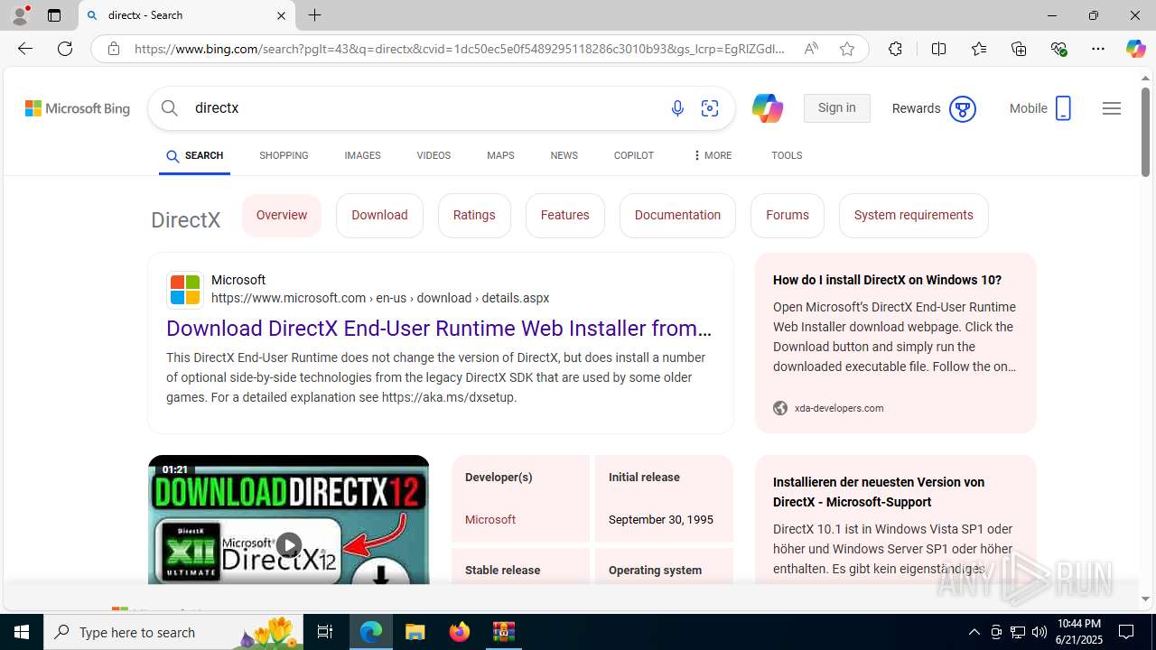Open Download DirectX End-User Runtime link

coord(439,329)
